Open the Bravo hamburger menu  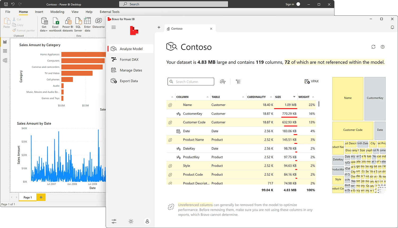tap(114, 27)
